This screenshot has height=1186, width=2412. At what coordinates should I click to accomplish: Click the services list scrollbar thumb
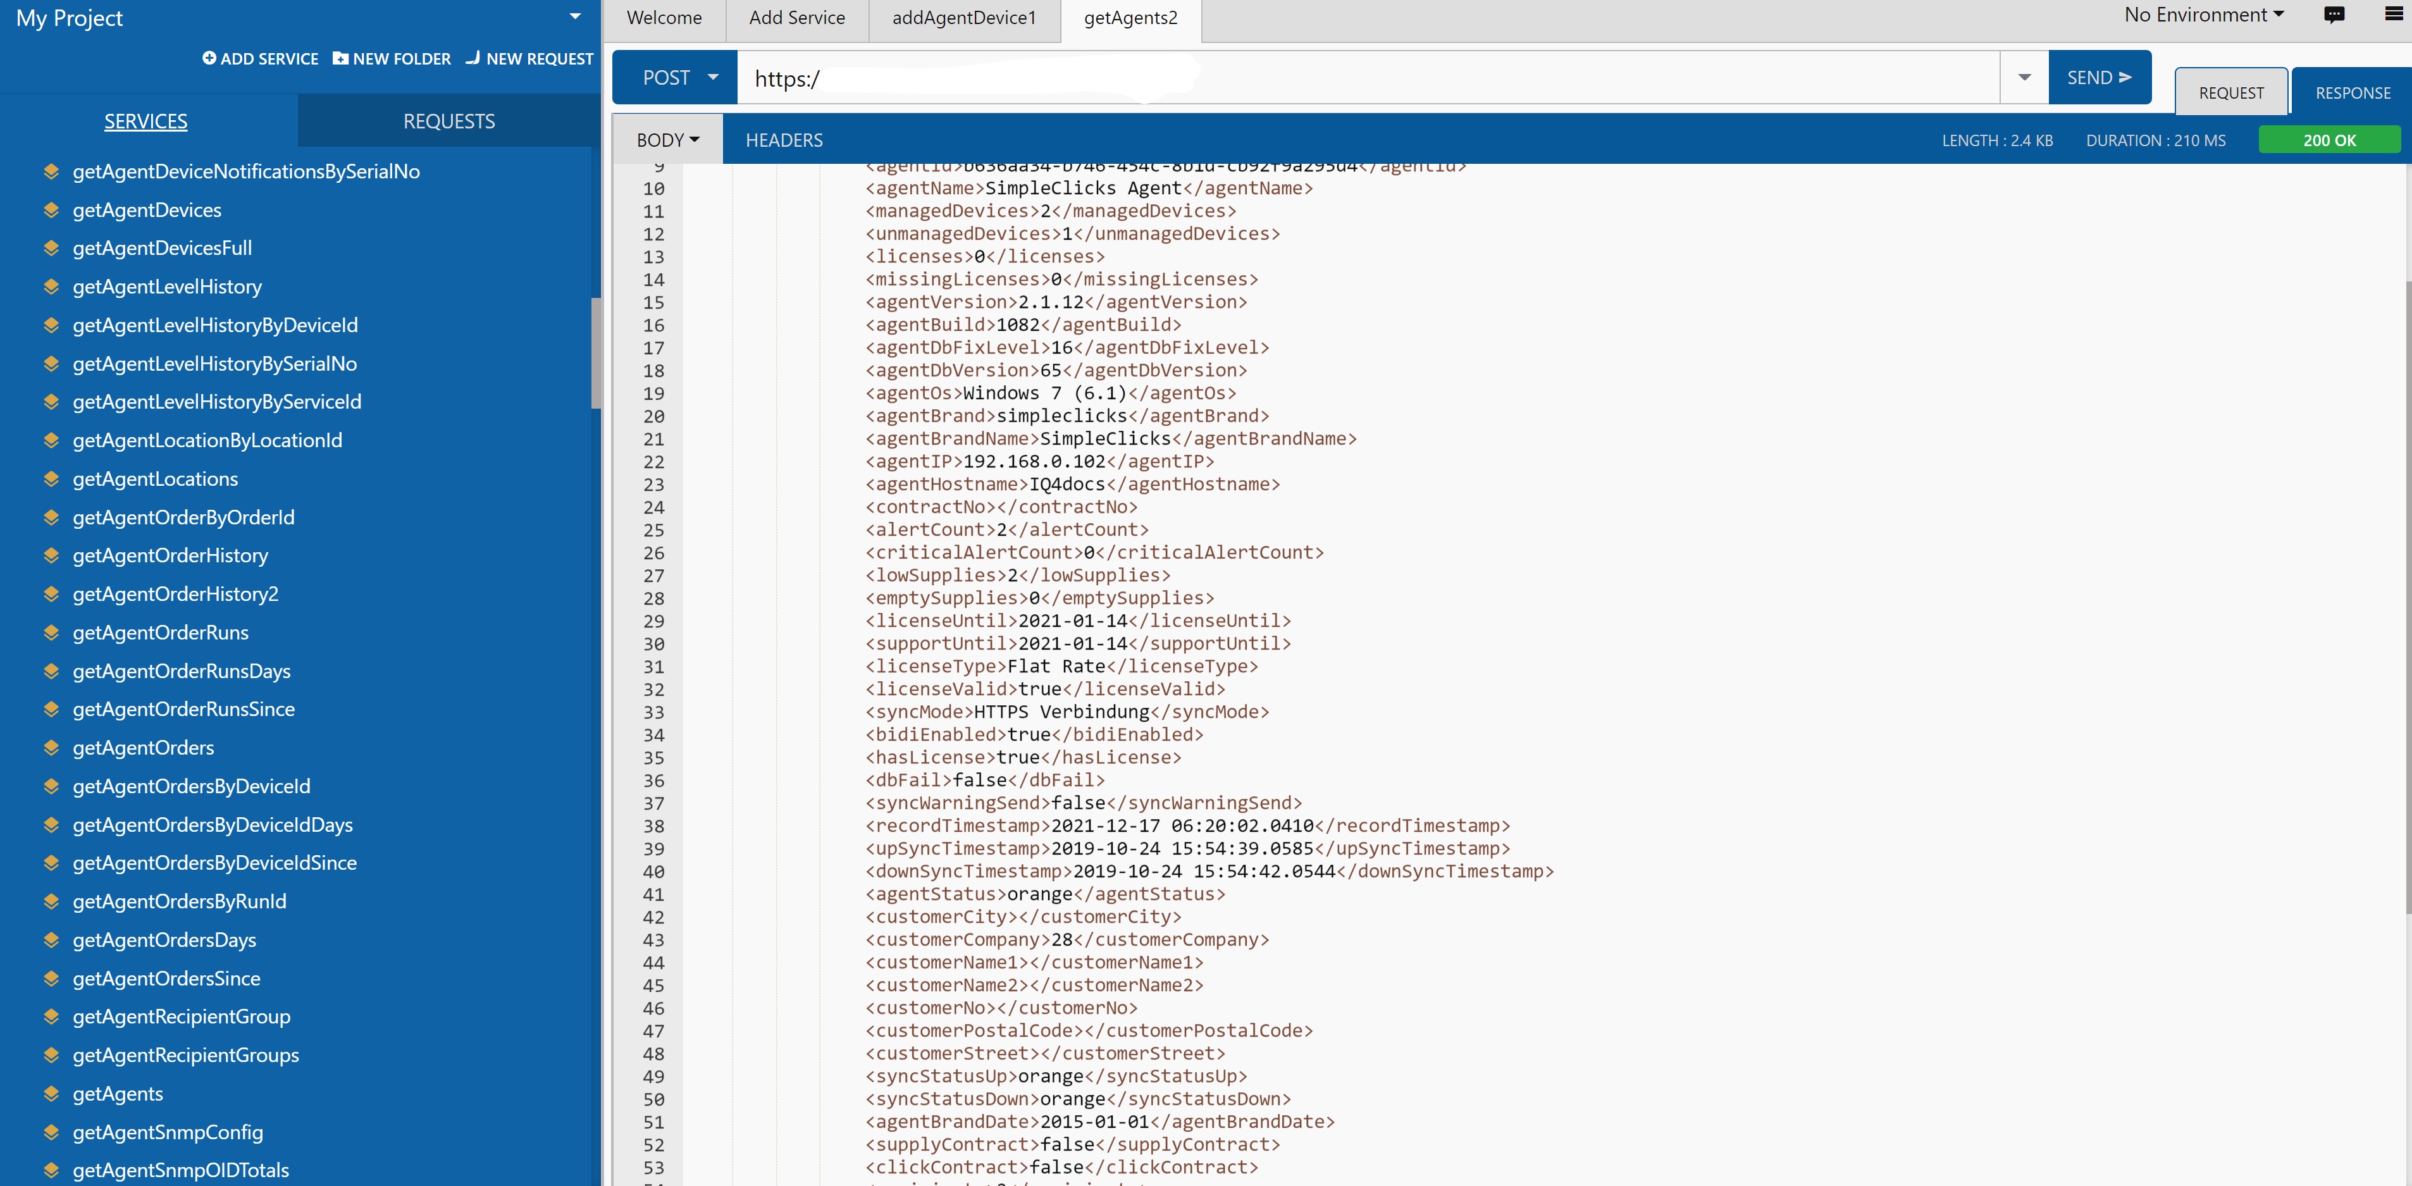(x=595, y=353)
